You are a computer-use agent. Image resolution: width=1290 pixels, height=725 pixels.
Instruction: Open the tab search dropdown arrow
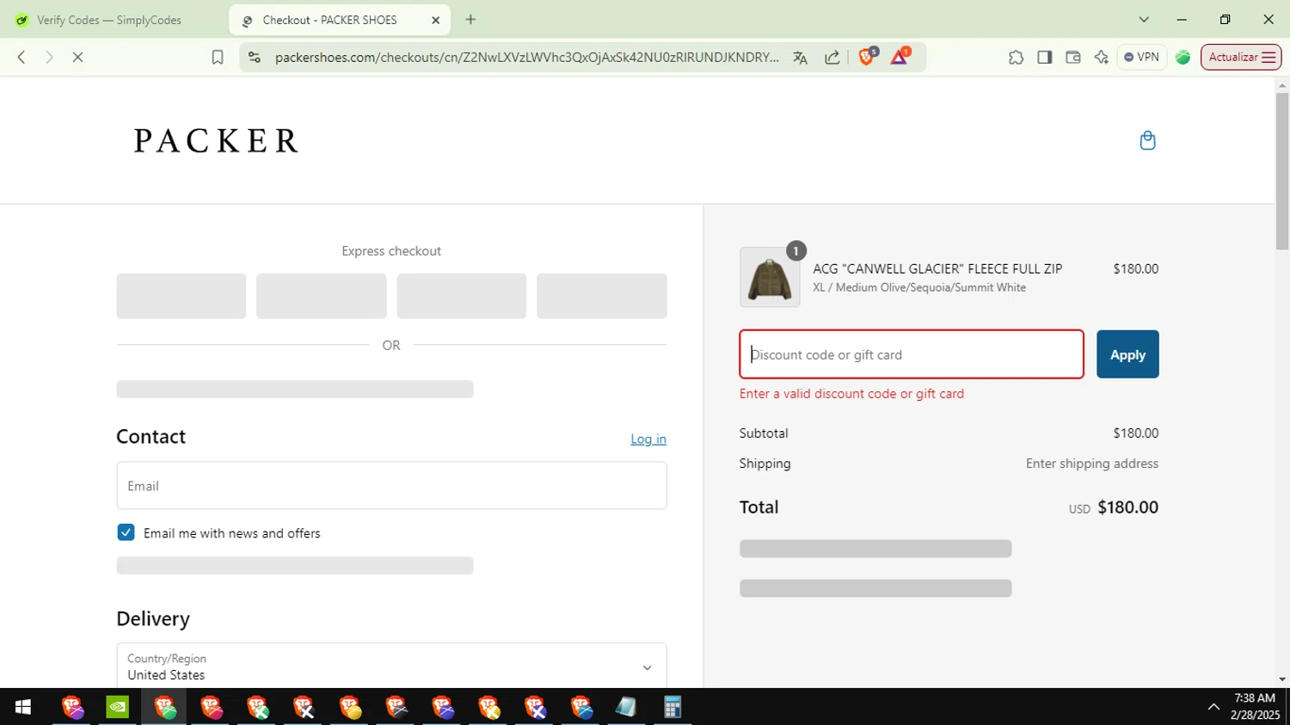coord(1144,20)
